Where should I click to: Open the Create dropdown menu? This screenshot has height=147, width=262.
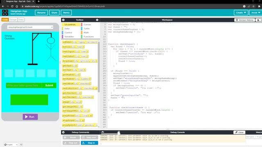(241, 13)
